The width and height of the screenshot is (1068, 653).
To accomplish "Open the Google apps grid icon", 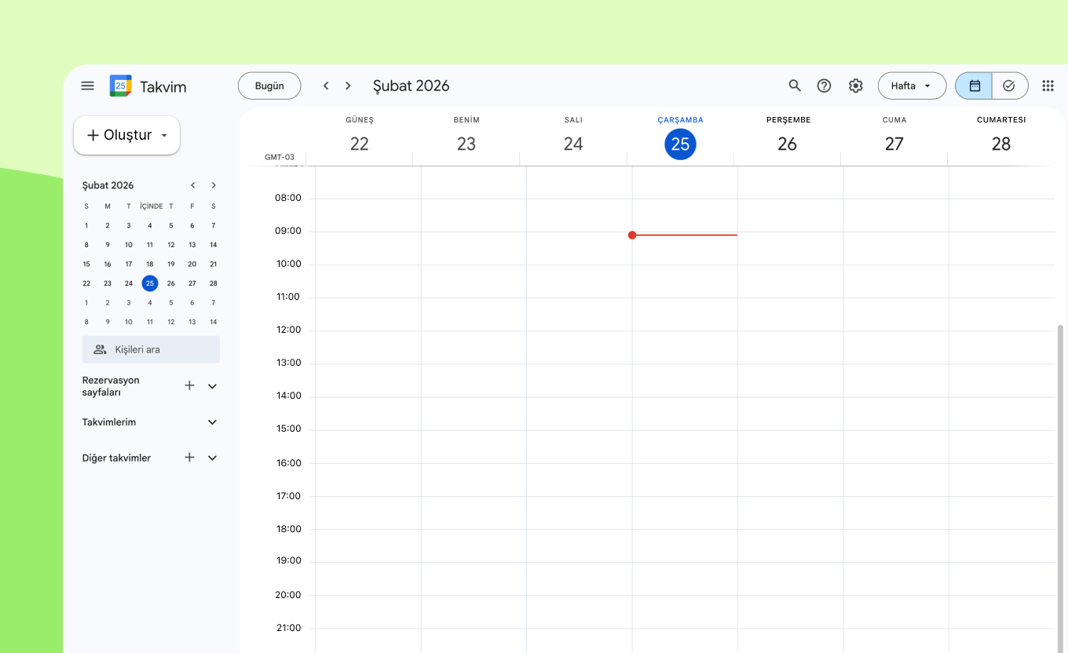I will [x=1048, y=86].
